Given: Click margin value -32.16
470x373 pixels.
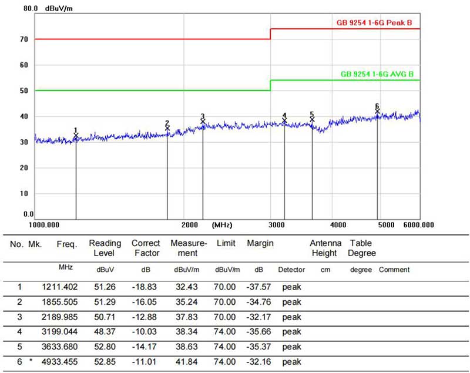Looking at the screenshot, I should coord(258,362).
